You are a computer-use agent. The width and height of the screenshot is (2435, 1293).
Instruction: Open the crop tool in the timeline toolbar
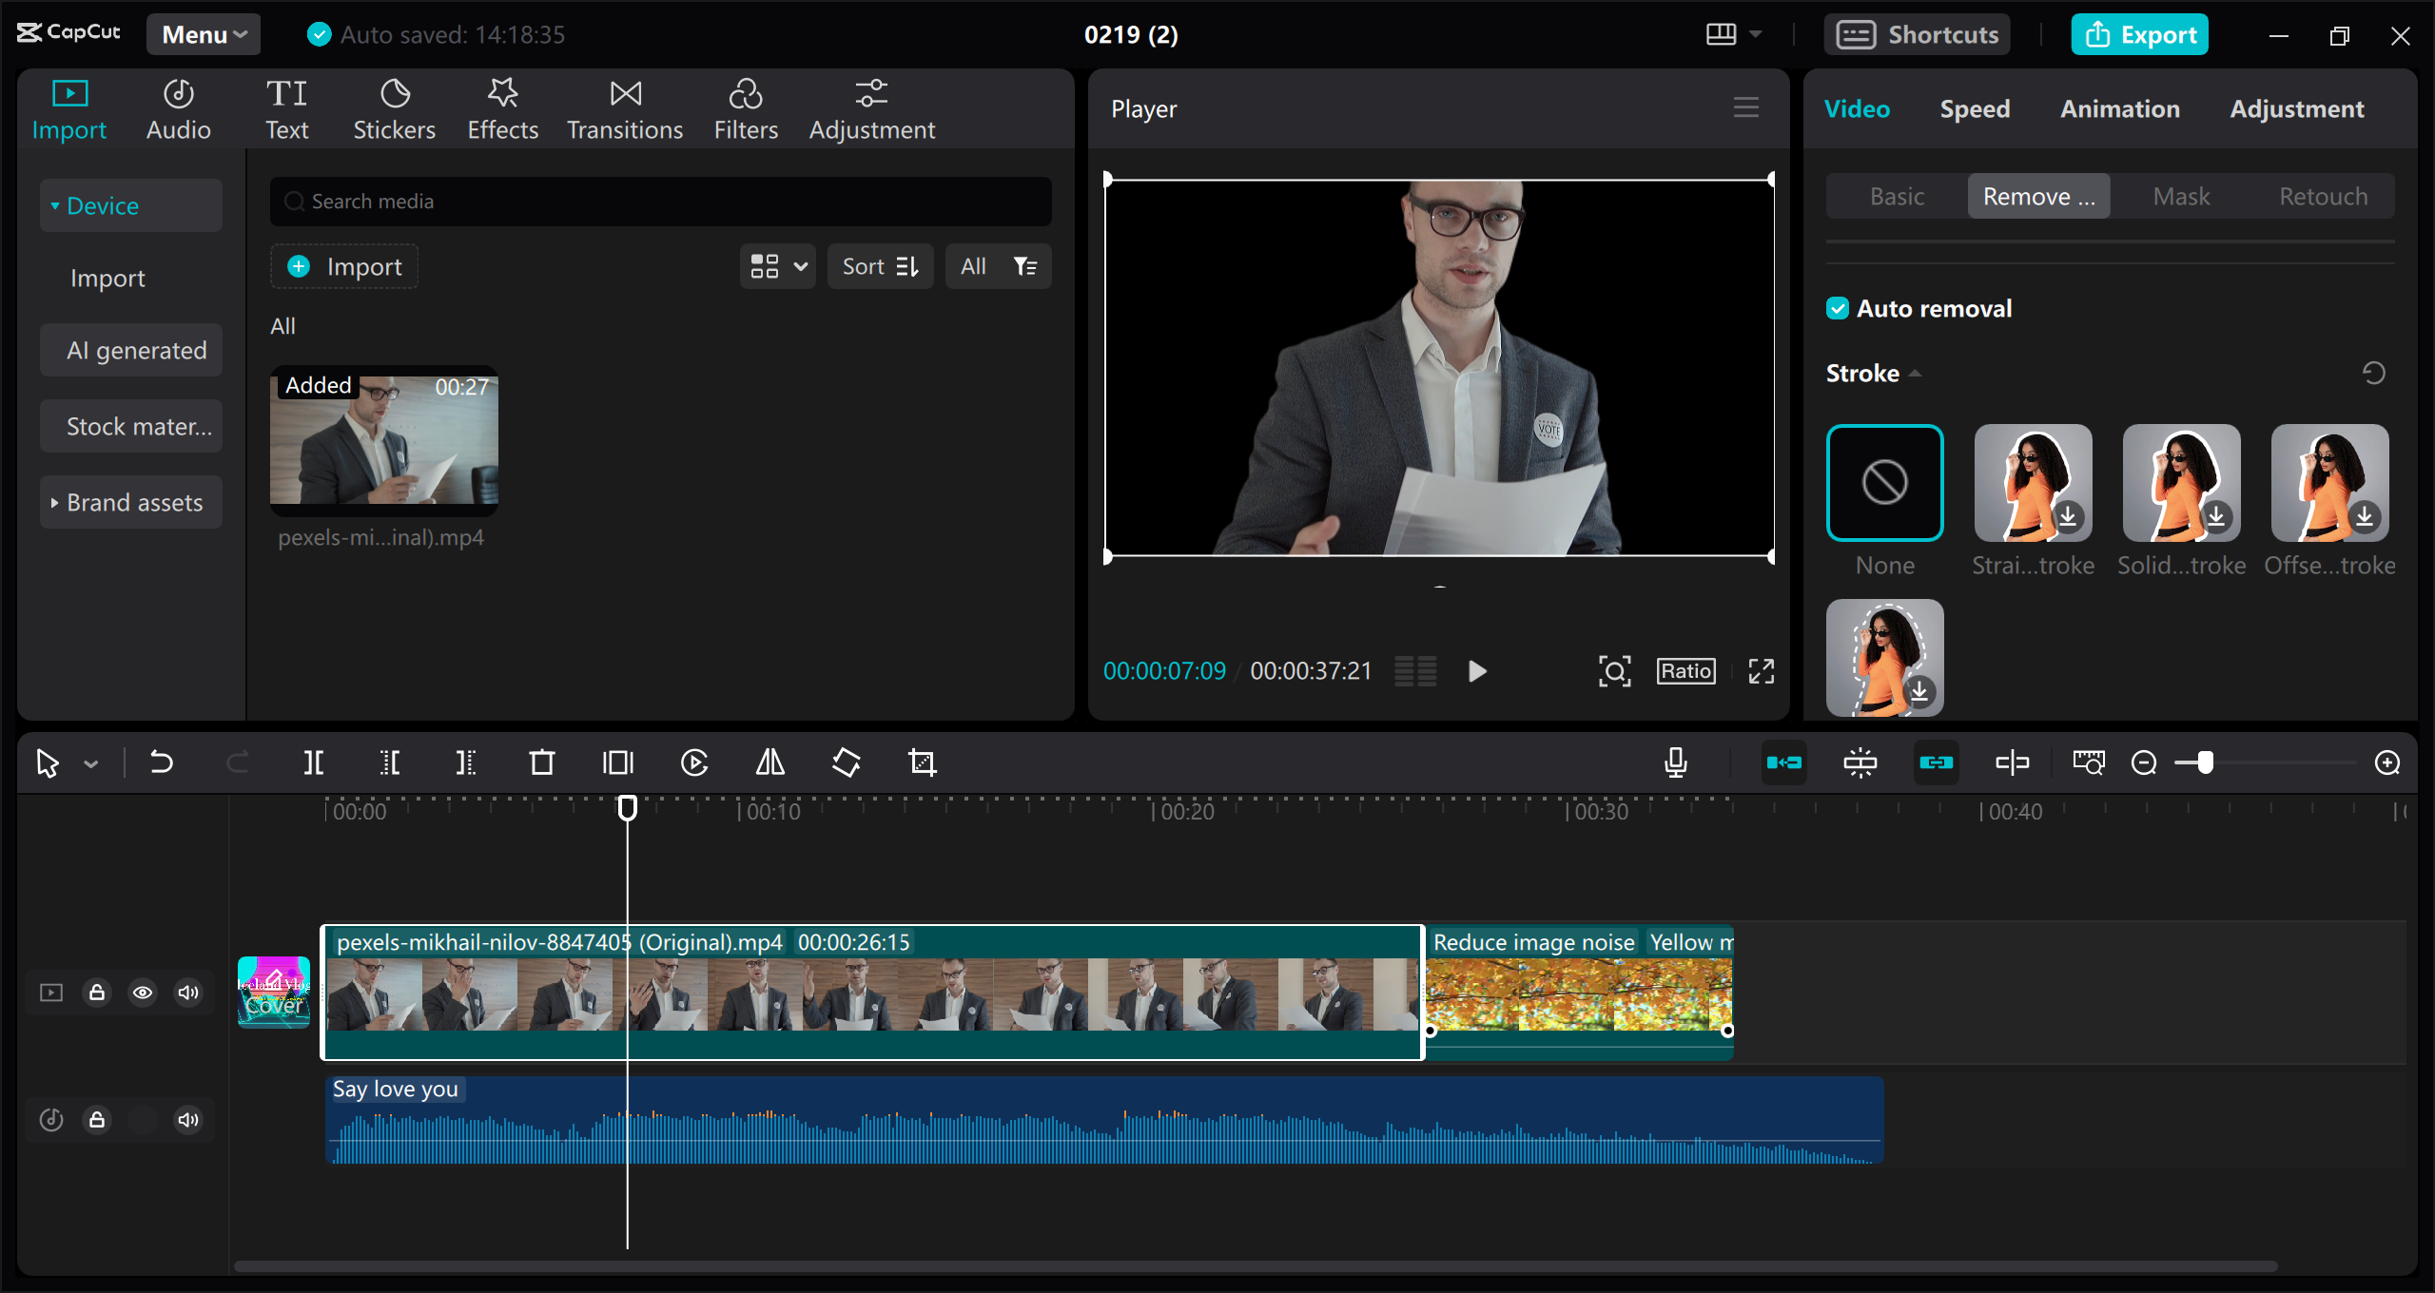(x=923, y=762)
